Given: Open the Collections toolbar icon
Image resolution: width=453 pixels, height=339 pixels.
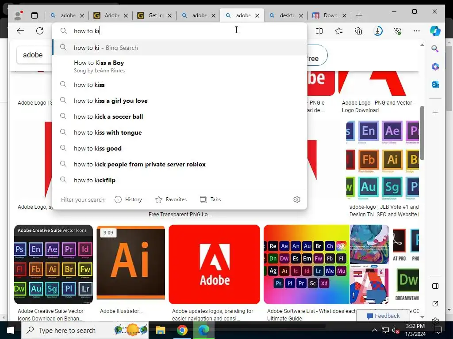Looking at the screenshot, I should tap(358, 31).
